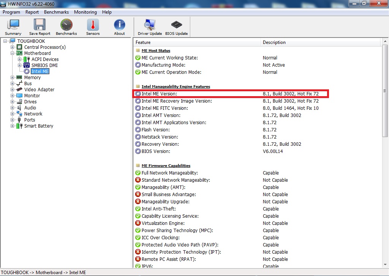
Task: Click the Save Report floppy icon
Action: (x=40, y=27)
